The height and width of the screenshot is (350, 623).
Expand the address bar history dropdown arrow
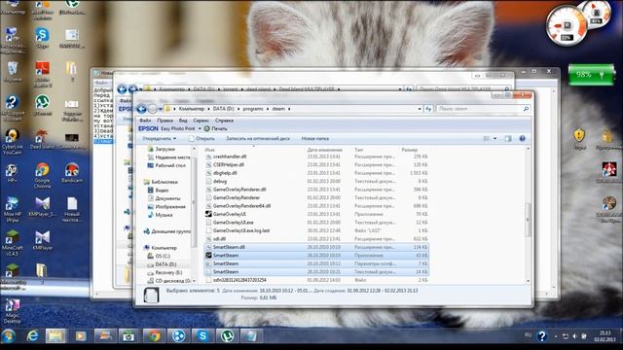point(420,109)
